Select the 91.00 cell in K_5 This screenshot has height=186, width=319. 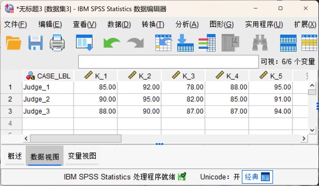tap(271, 99)
